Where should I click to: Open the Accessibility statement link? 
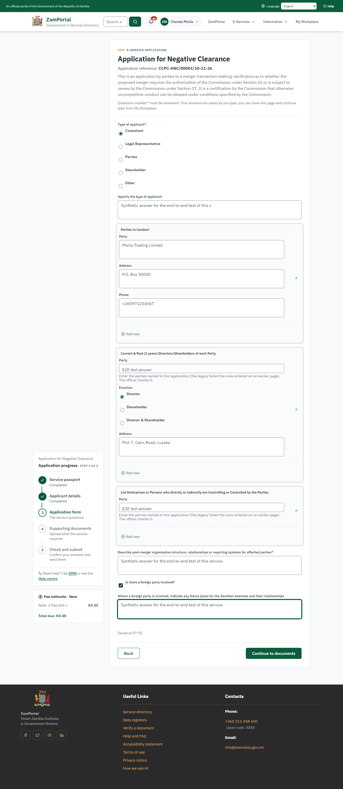[143, 744]
